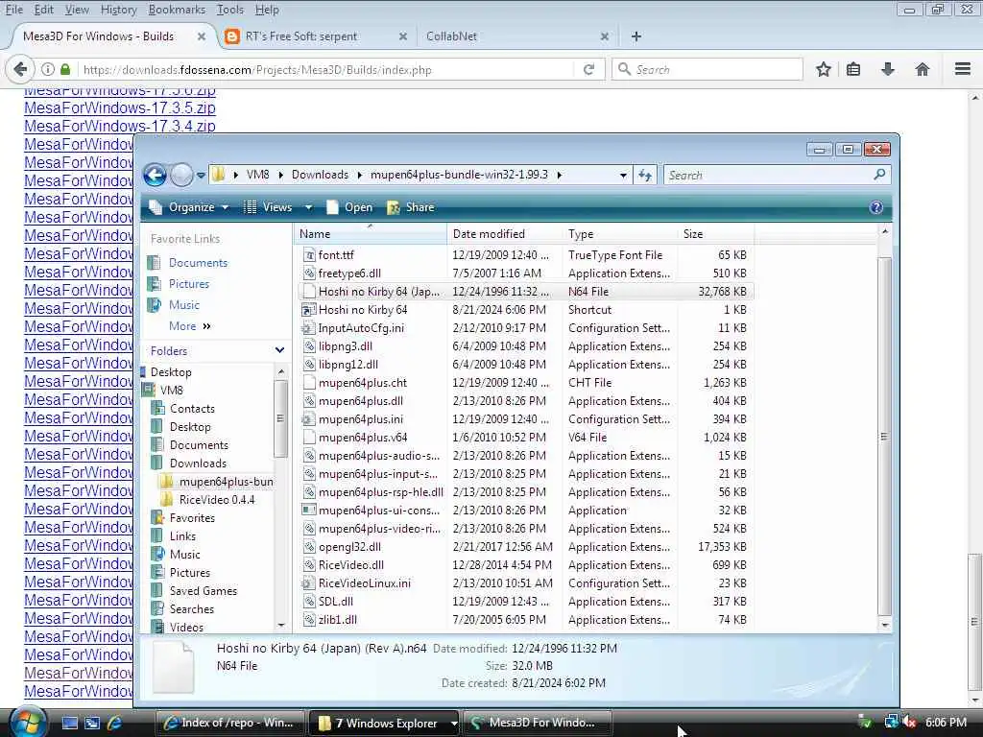Select the InputAutoCfg.ini file
983x737 pixels.
coord(361,328)
